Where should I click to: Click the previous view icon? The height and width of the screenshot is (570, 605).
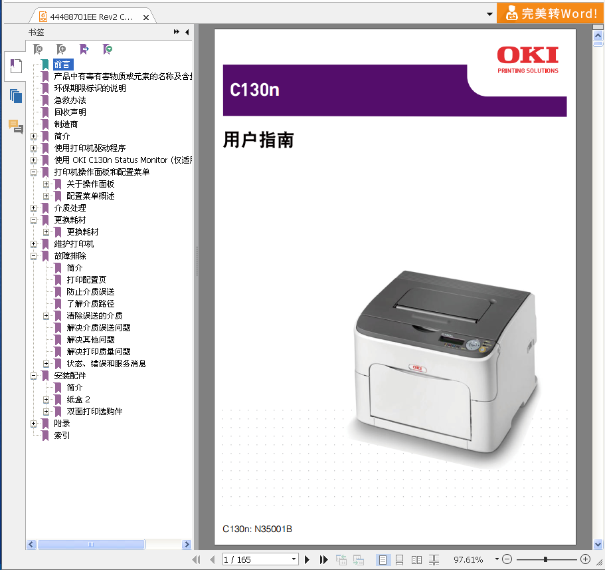pyautogui.click(x=341, y=559)
